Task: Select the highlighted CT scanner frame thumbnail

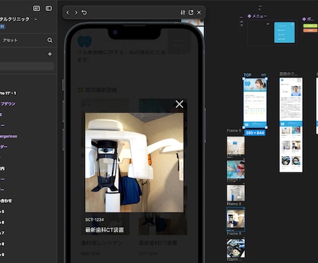Action: coord(236,219)
